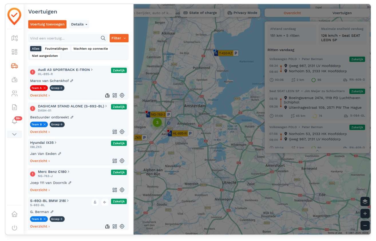The height and width of the screenshot is (241, 376).
Task: Open the drivers people sidebar icon
Action: 14,93
